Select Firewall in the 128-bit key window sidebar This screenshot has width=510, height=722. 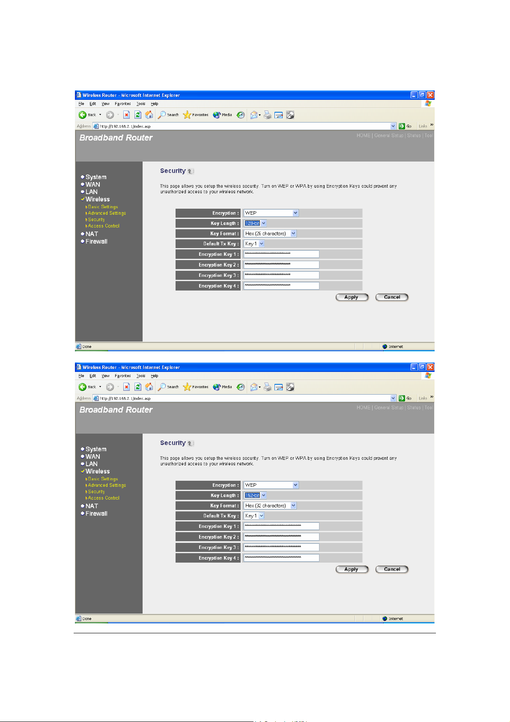click(x=96, y=242)
